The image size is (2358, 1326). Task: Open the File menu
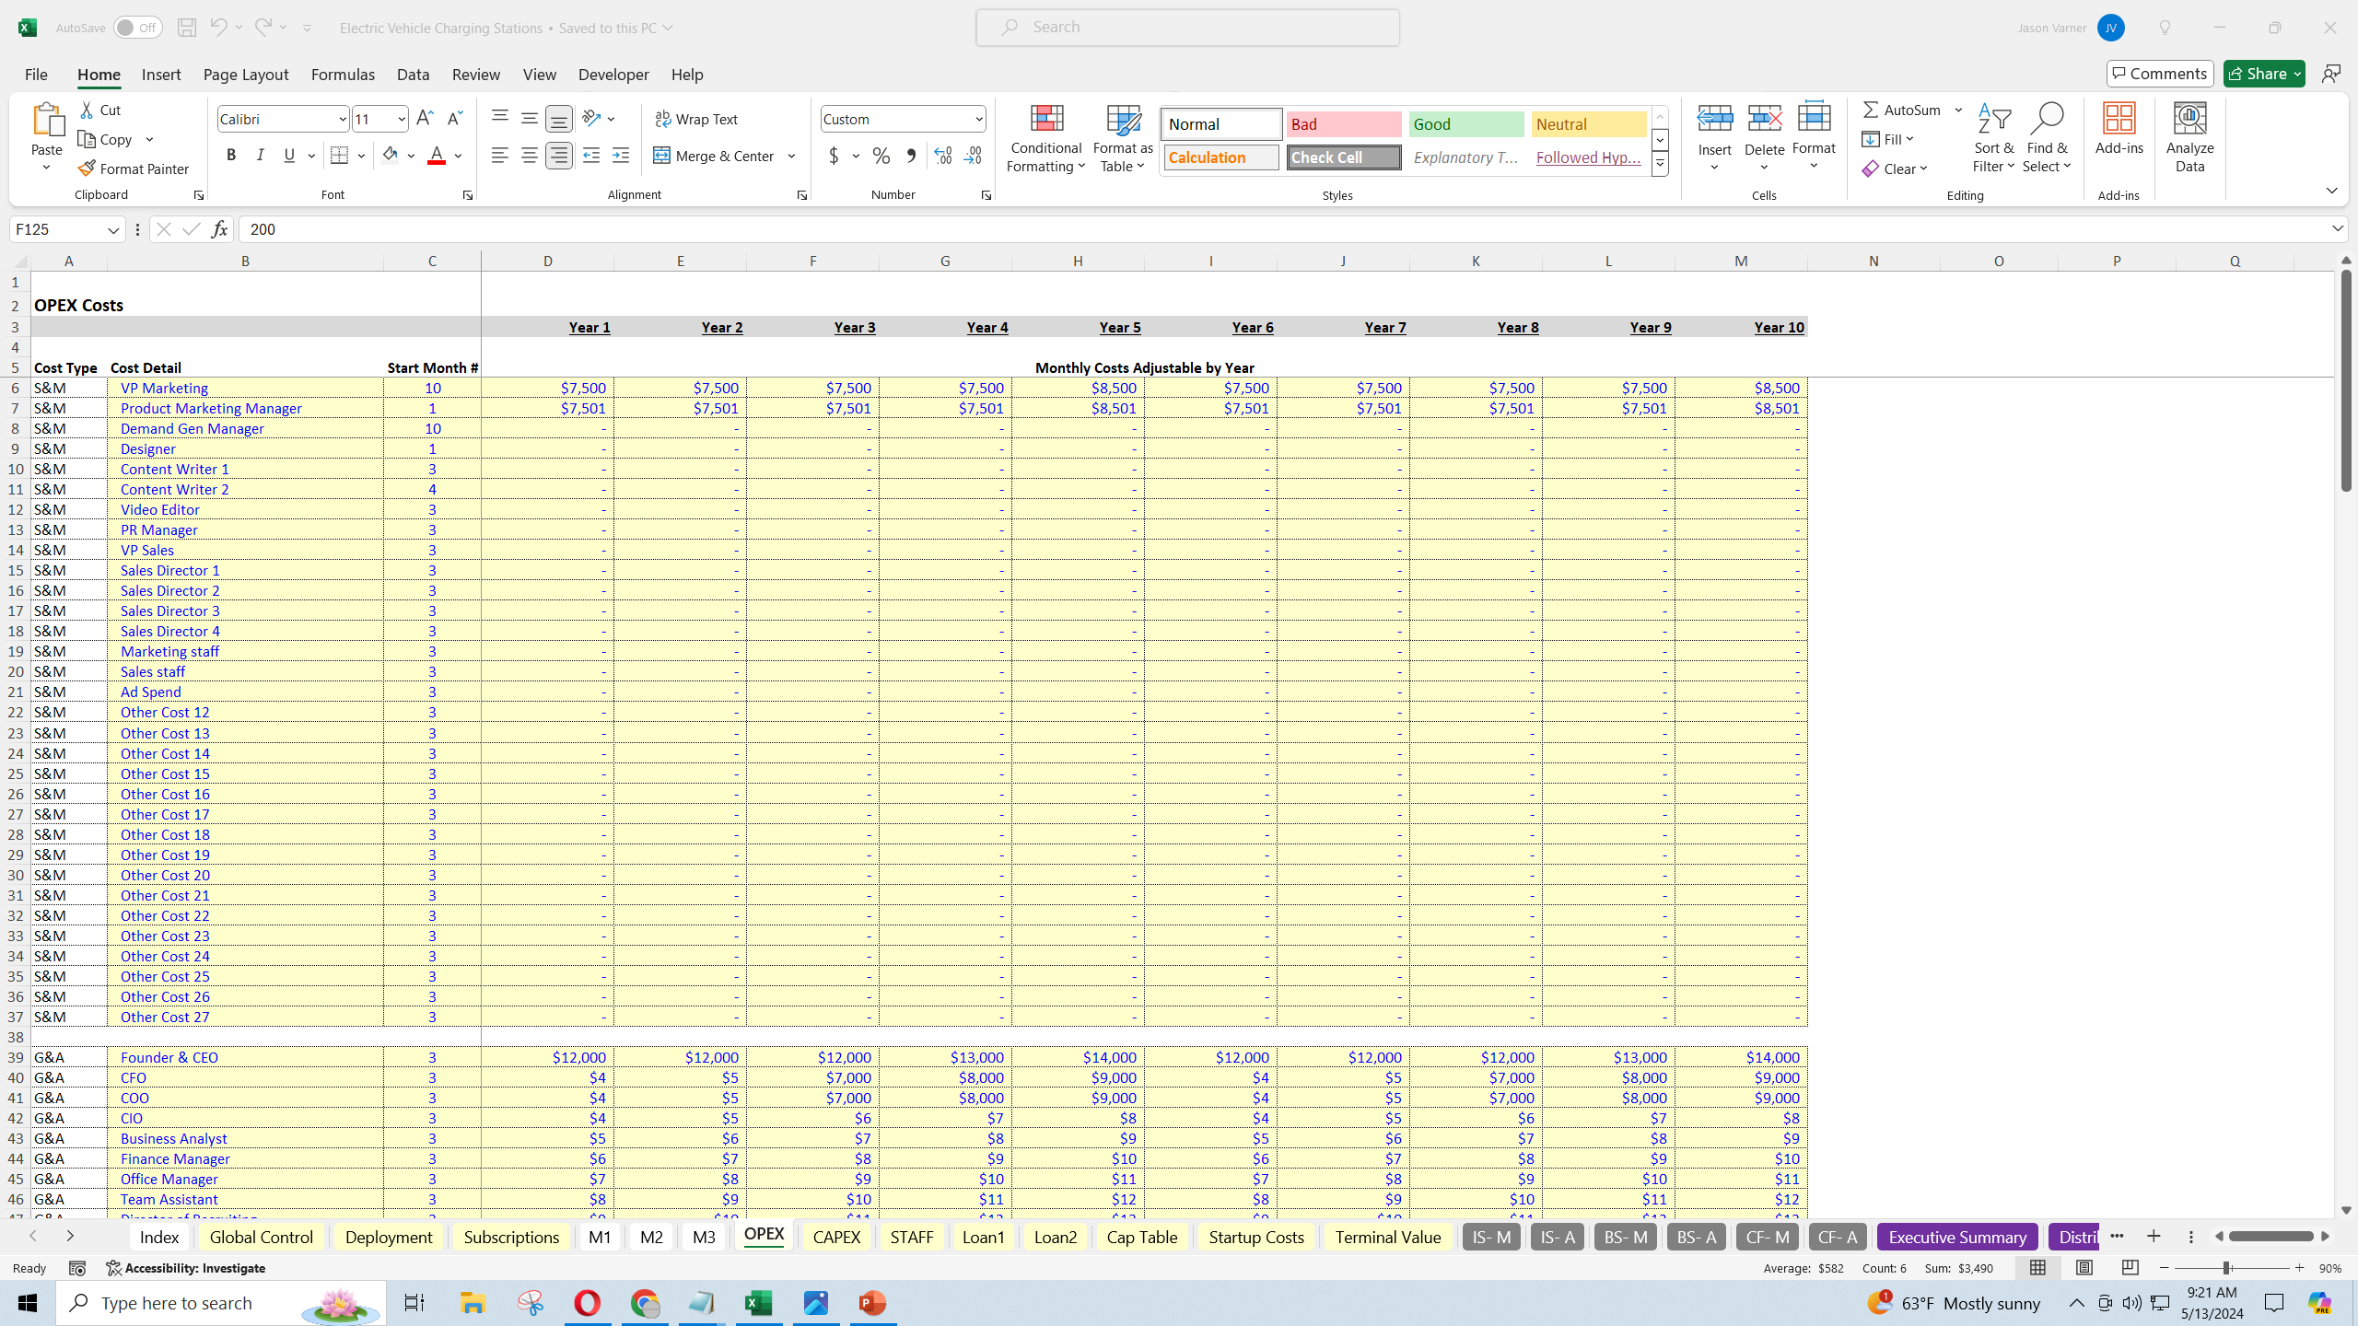pos(36,75)
